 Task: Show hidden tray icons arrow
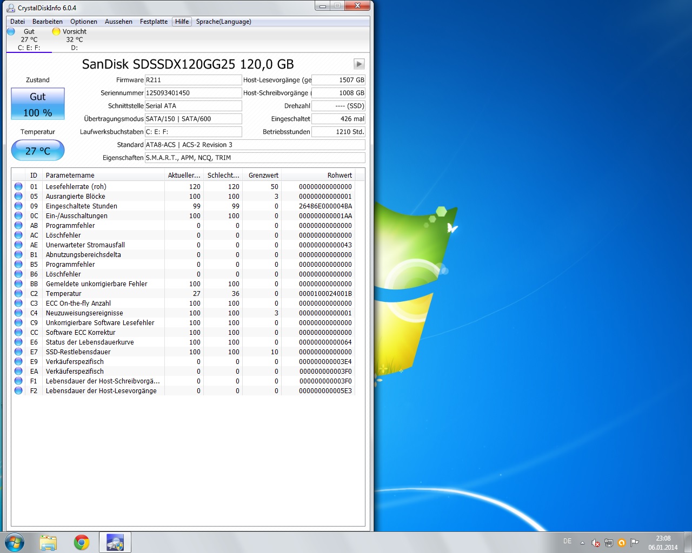582,543
